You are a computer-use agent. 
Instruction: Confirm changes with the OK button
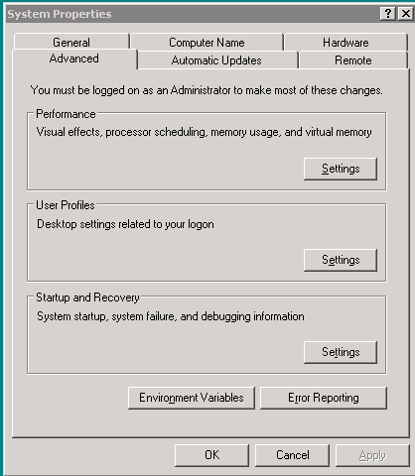click(x=211, y=455)
